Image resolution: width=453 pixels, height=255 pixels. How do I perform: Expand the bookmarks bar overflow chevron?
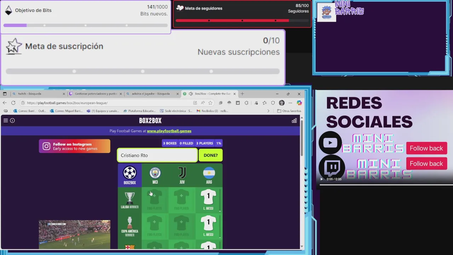point(268,111)
